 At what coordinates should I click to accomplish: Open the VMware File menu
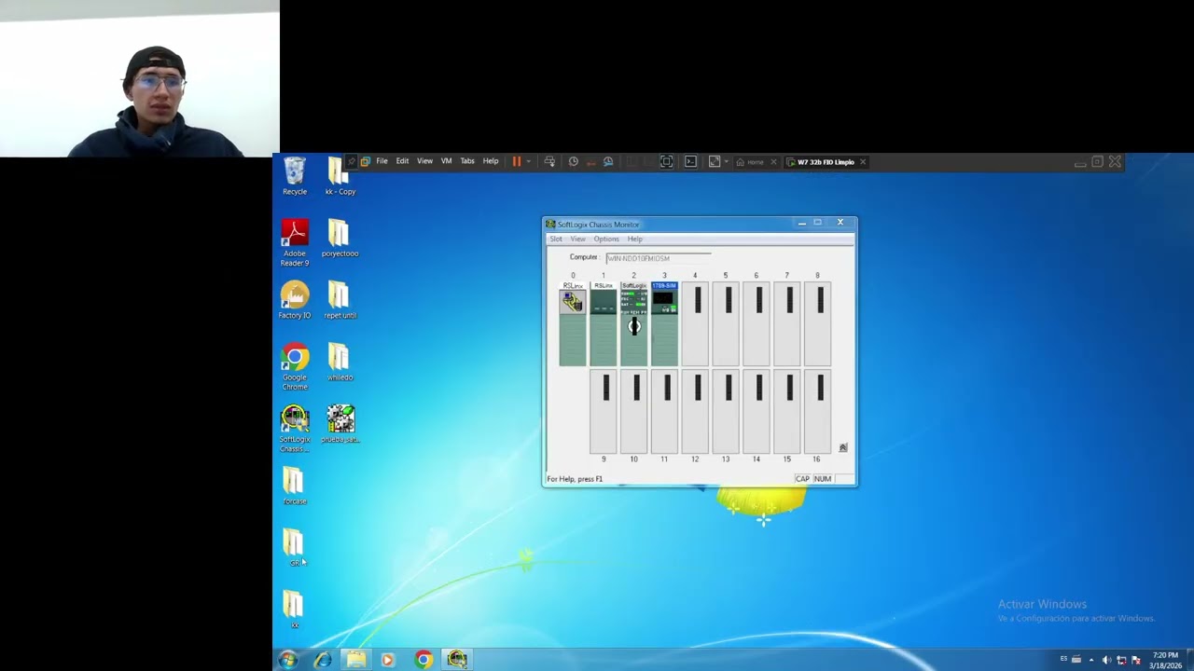pos(382,161)
